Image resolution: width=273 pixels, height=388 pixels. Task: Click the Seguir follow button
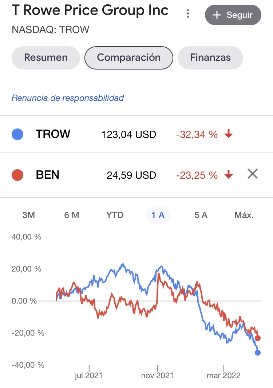[x=233, y=15]
